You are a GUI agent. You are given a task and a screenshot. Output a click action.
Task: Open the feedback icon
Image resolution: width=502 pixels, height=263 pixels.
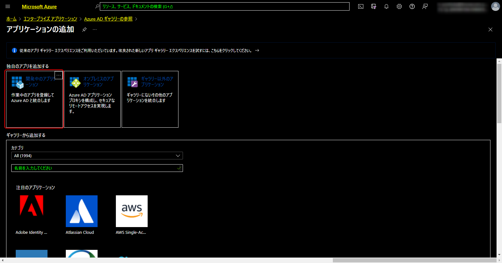coord(425,6)
